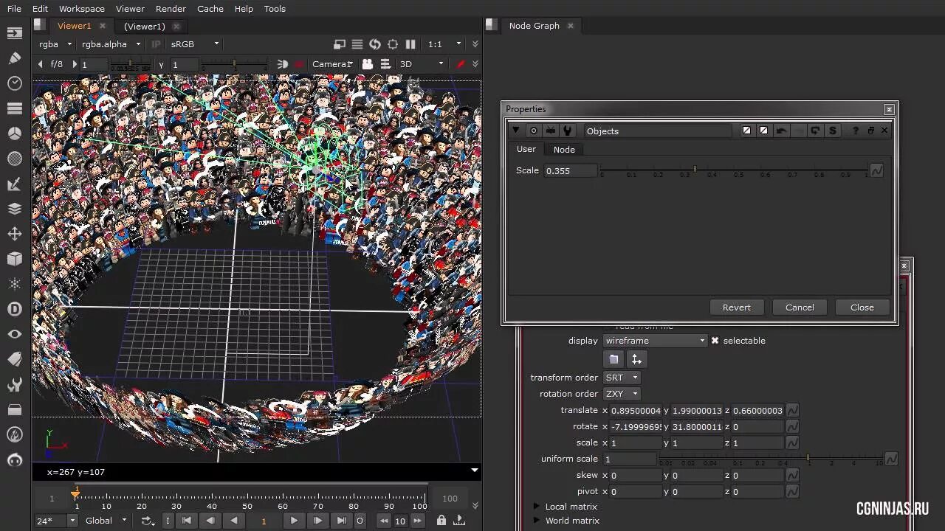Click the viewer refresh icon
This screenshot has height=531, width=945.
tap(375, 44)
